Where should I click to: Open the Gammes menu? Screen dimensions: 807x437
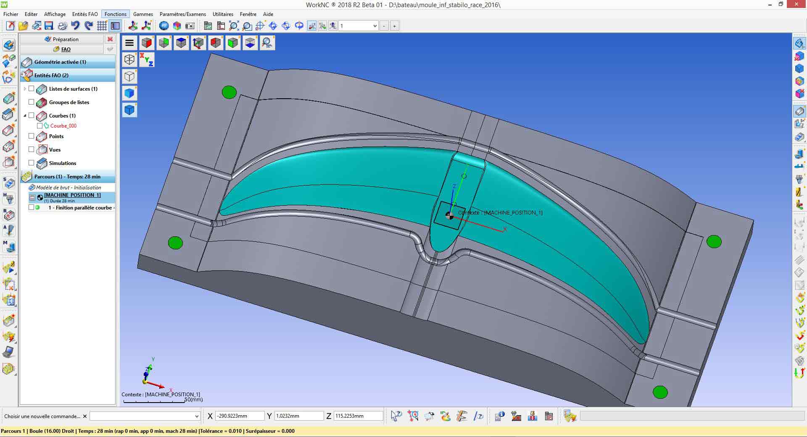[143, 14]
